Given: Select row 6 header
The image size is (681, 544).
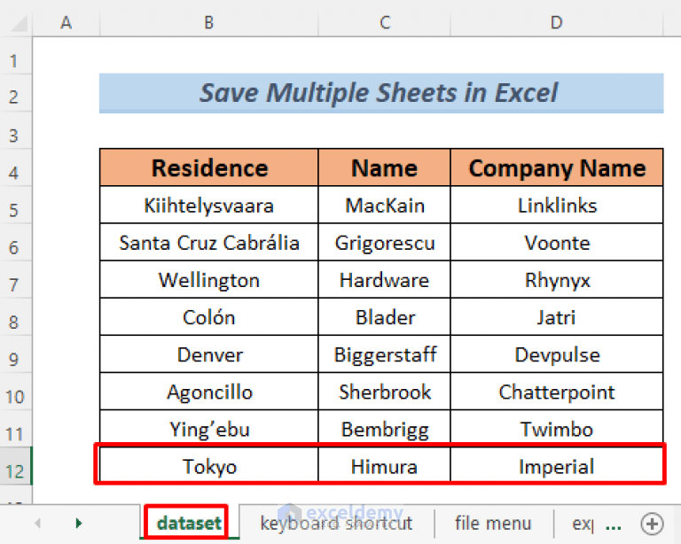Looking at the screenshot, I should (x=16, y=243).
